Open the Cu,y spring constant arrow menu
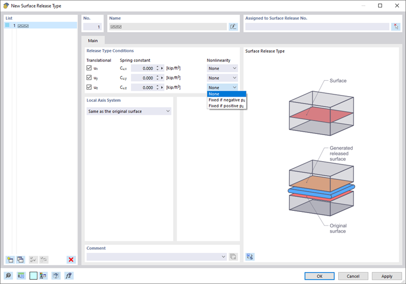This screenshot has height=284, width=406. tap(162, 78)
